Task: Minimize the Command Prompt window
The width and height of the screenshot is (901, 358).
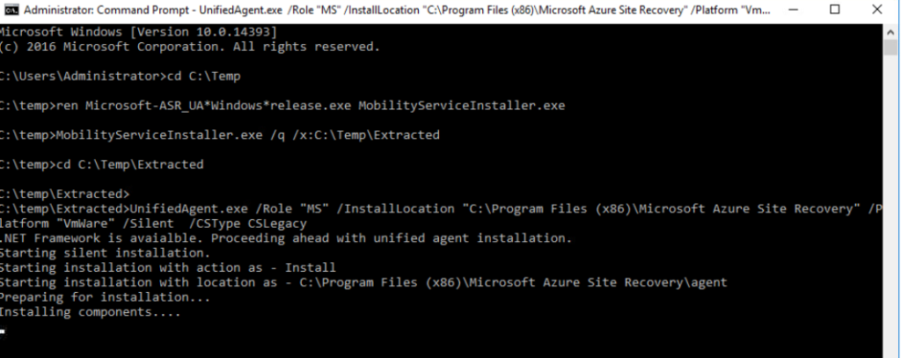Action: coord(793,10)
